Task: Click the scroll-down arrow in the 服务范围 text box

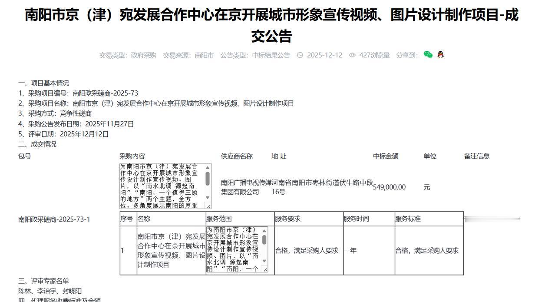Action: click(264, 261)
